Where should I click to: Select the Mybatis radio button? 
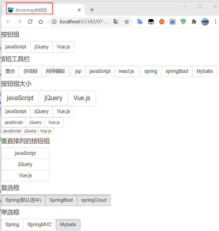[68, 225]
